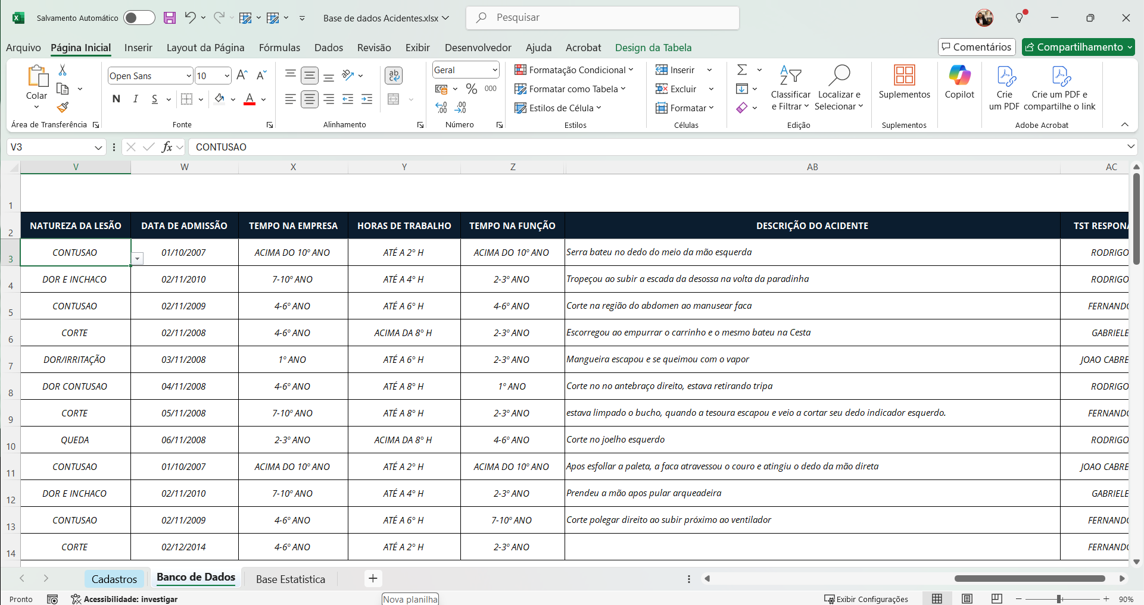Open the font name Open Sans dropdown

click(189, 76)
